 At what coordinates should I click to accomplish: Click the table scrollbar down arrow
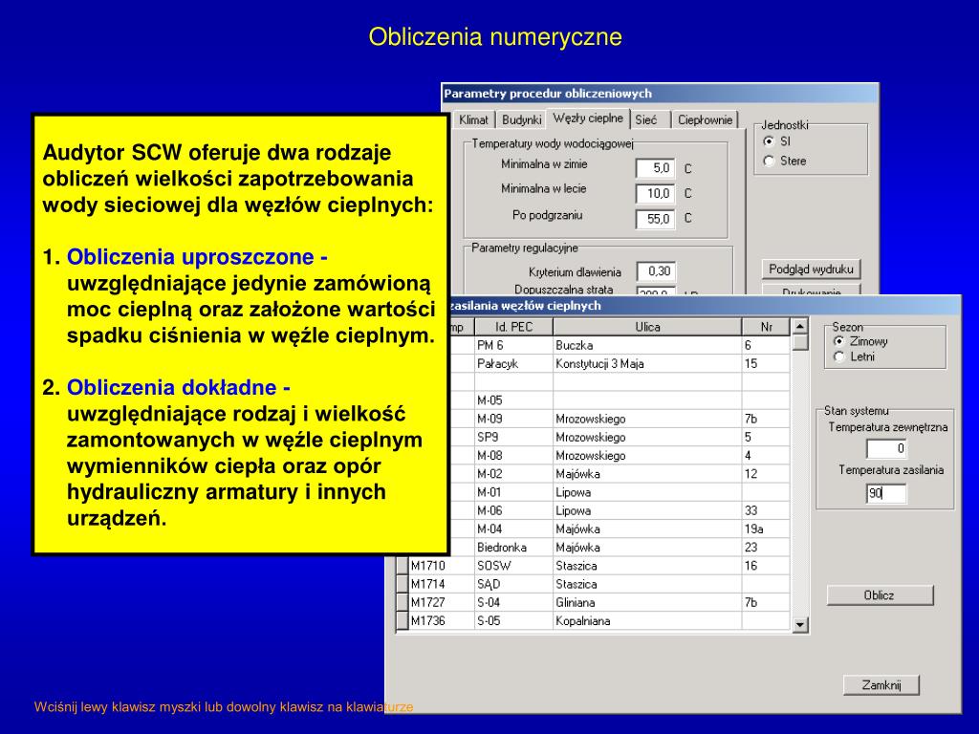coord(800,623)
